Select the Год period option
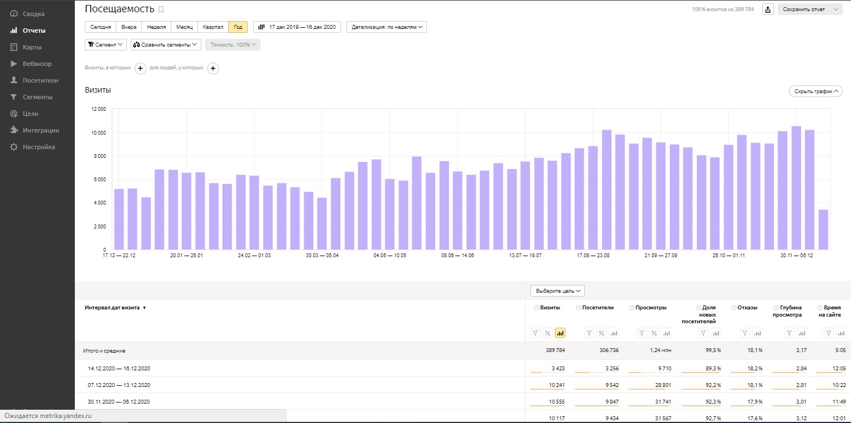Screen dimensions: 851x423 coord(238,27)
